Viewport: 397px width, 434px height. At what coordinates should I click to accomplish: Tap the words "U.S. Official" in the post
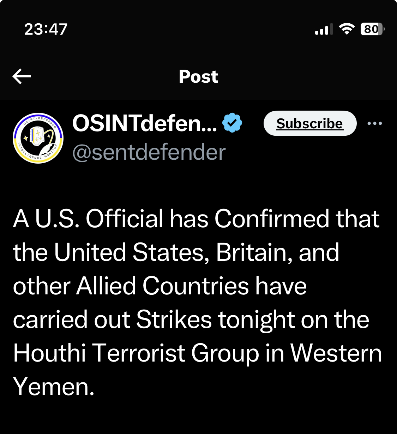[x=99, y=219]
